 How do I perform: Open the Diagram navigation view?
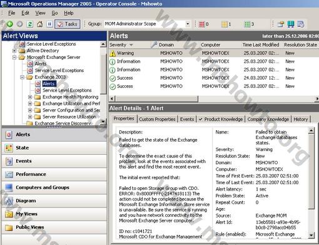[54, 201]
